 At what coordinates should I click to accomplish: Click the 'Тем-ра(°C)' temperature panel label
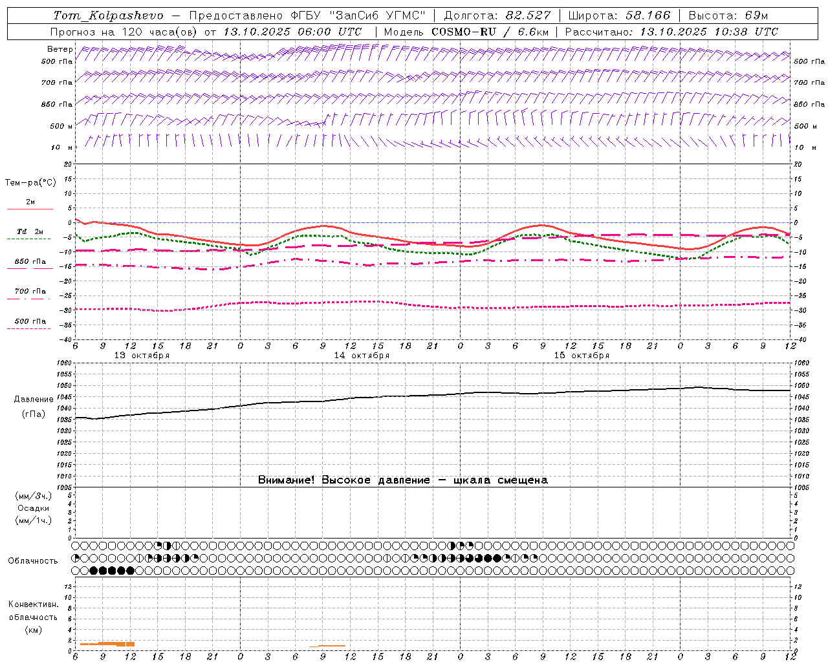30,183
